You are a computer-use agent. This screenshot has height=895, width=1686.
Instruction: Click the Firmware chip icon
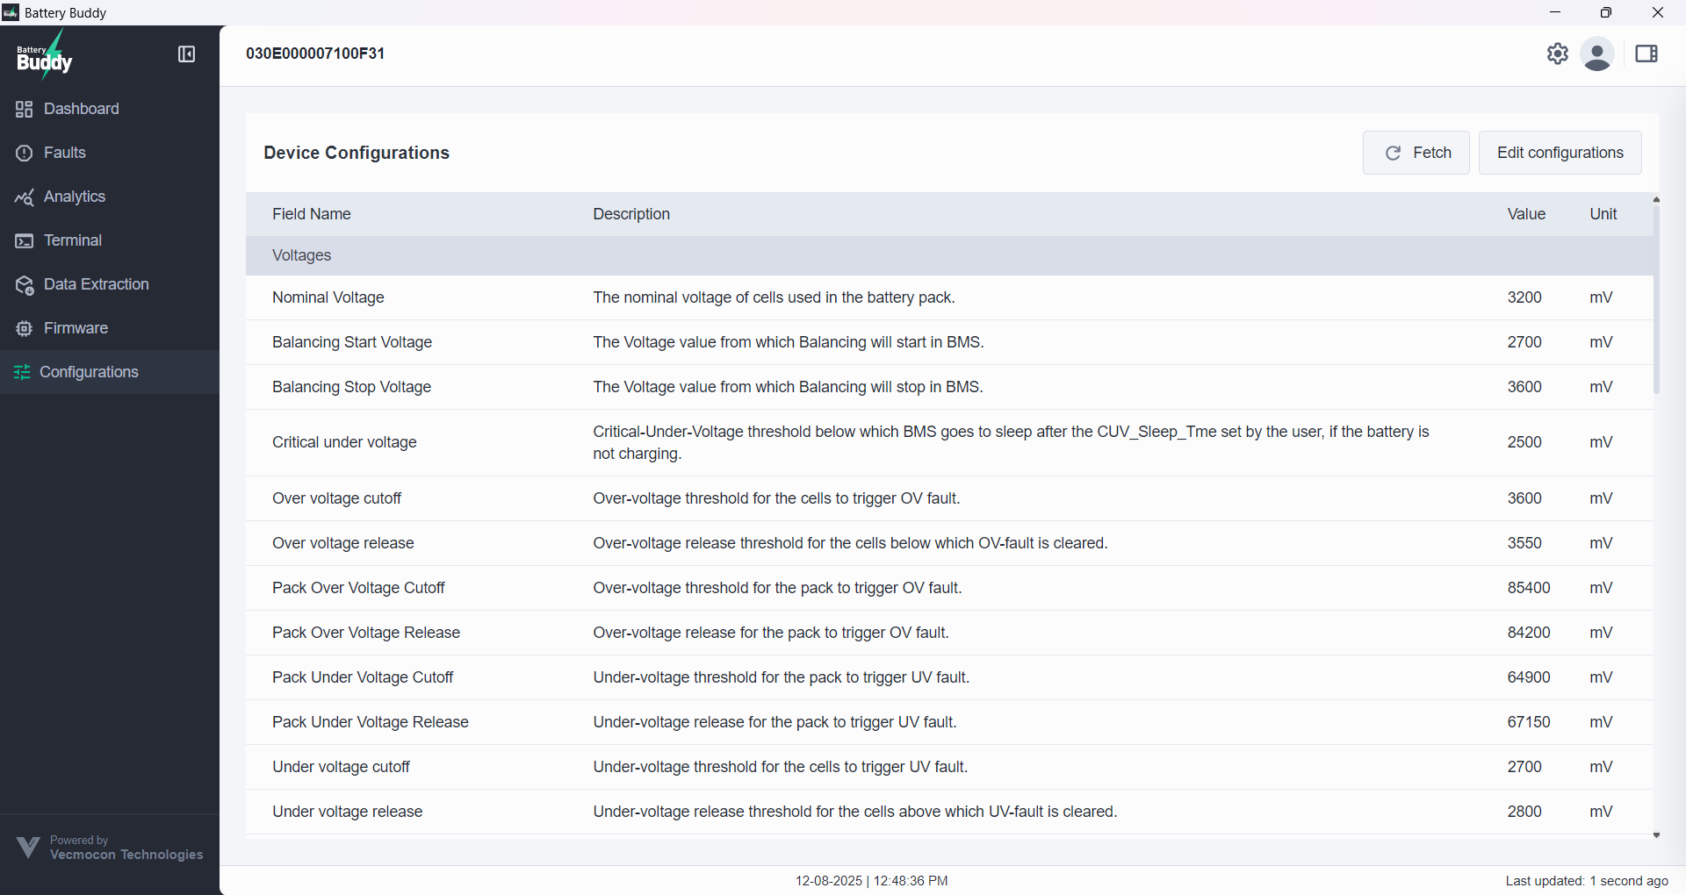click(24, 328)
